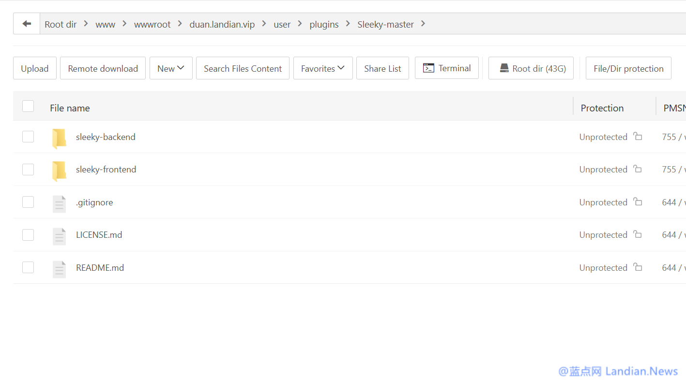Open Search Files Content

click(243, 68)
